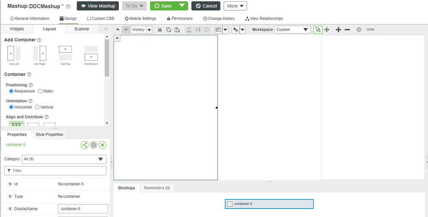Open the Workspace Custom dropdown
The height and width of the screenshot is (217, 428).
click(292, 30)
